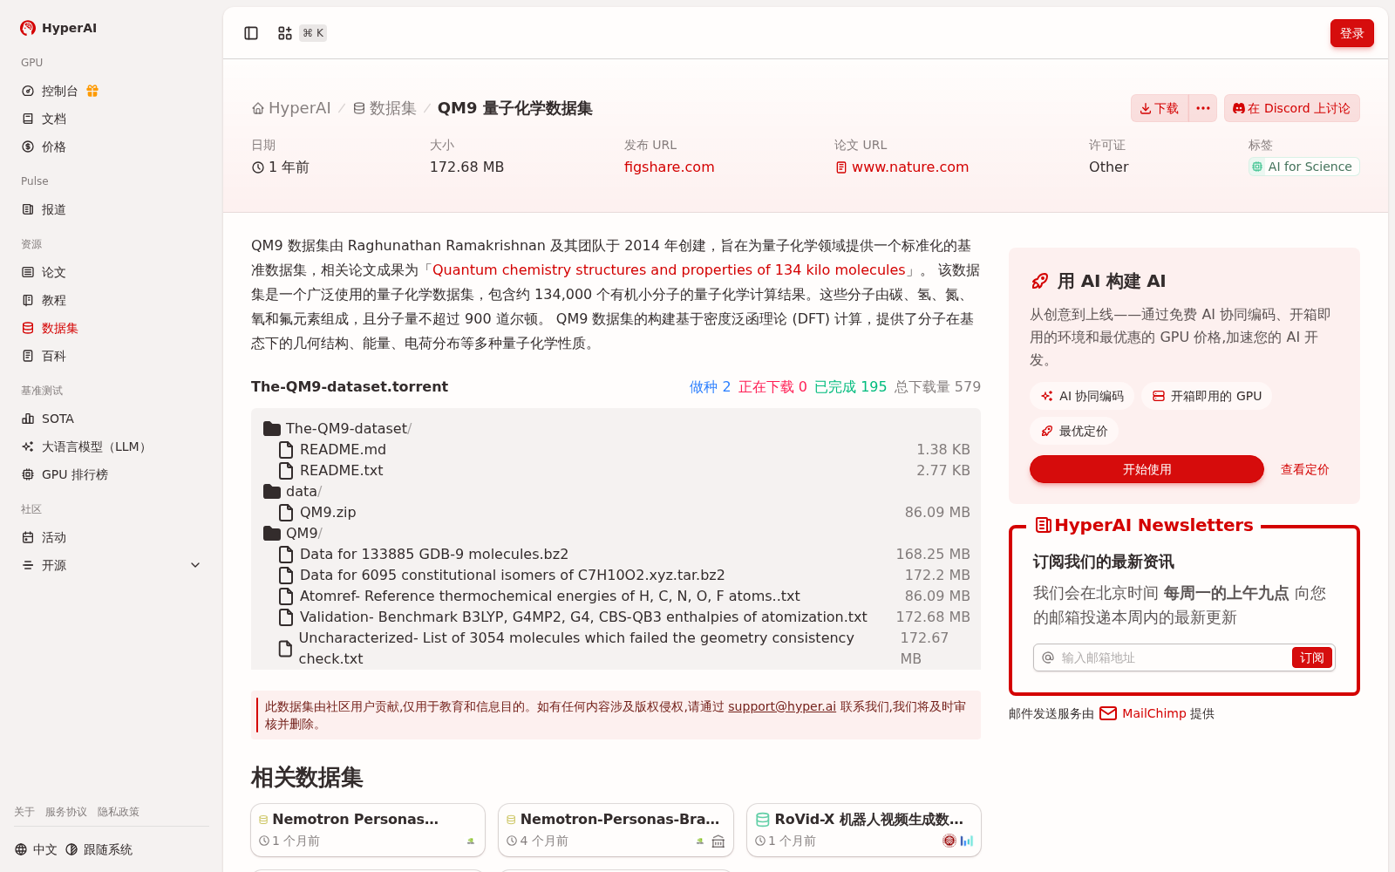Image resolution: width=1395 pixels, height=872 pixels.
Task: Click README.txt file icon
Action: pos(285,470)
